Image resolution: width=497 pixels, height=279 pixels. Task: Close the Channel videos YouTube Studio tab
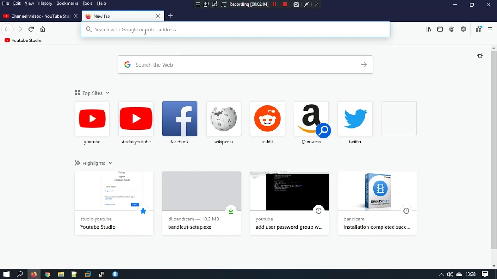[x=76, y=16]
